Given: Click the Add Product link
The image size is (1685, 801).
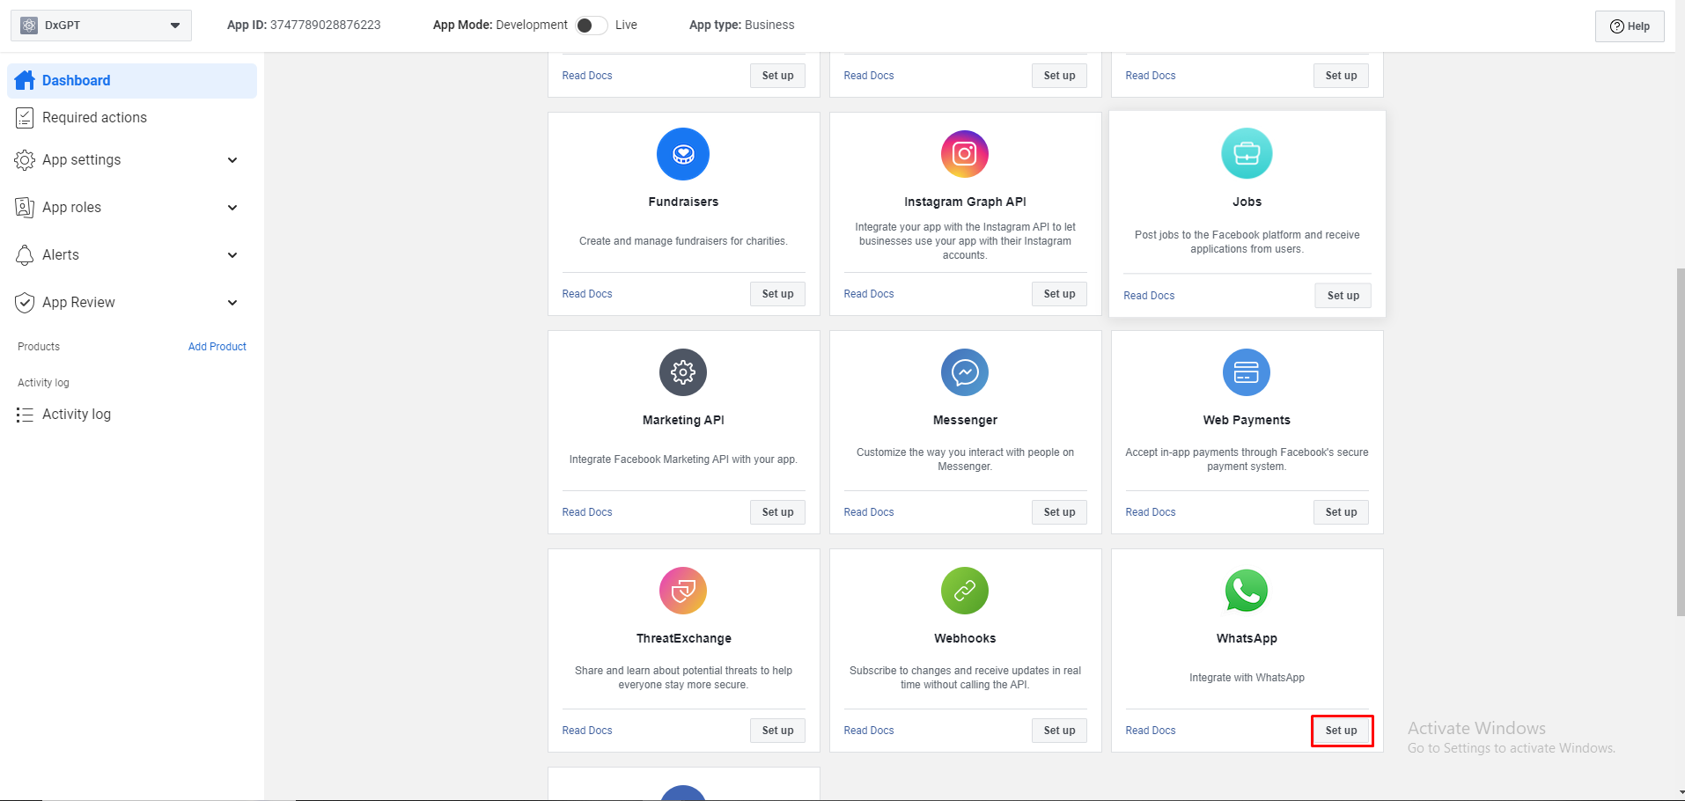Looking at the screenshot, I should [217, 347].
